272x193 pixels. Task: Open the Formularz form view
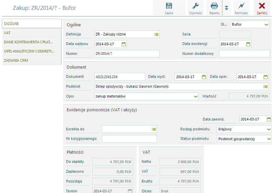click(241, 8)
